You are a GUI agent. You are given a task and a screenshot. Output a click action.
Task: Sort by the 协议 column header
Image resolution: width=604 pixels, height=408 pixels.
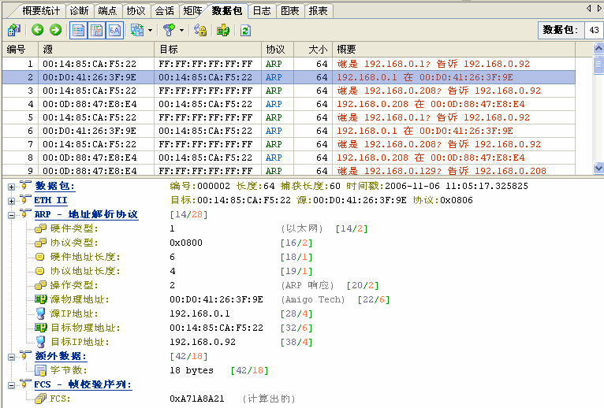tap(278, 50)
